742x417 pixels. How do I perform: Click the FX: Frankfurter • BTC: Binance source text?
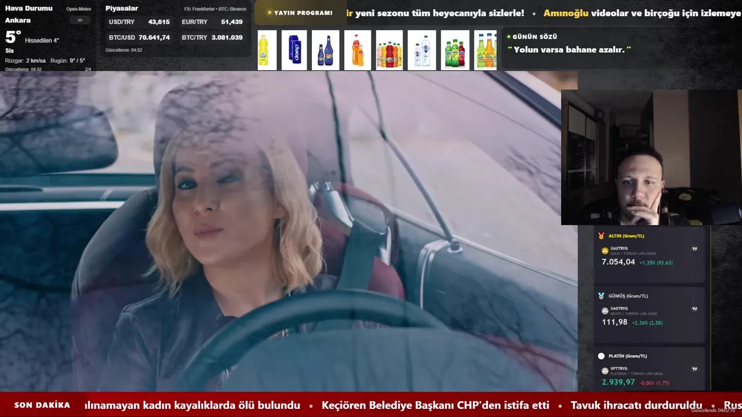(215, 9)
